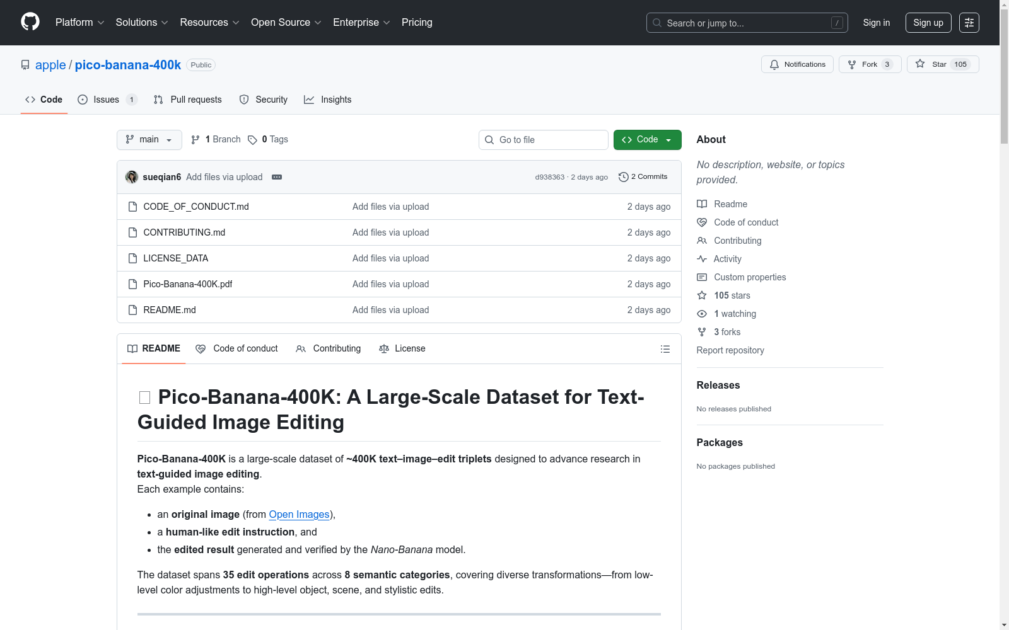The width and height of the screenshot is (1009, 630).
Task: Click the Sign up button
Action: 928,23
